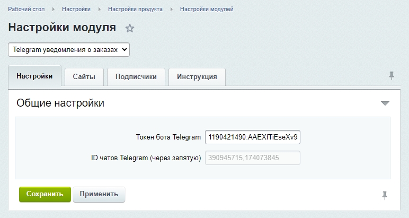The width and height of the screenshot is (409, 218).
Task: Open Настройки модулей breadcrumb link
Action: click(207, 10)
